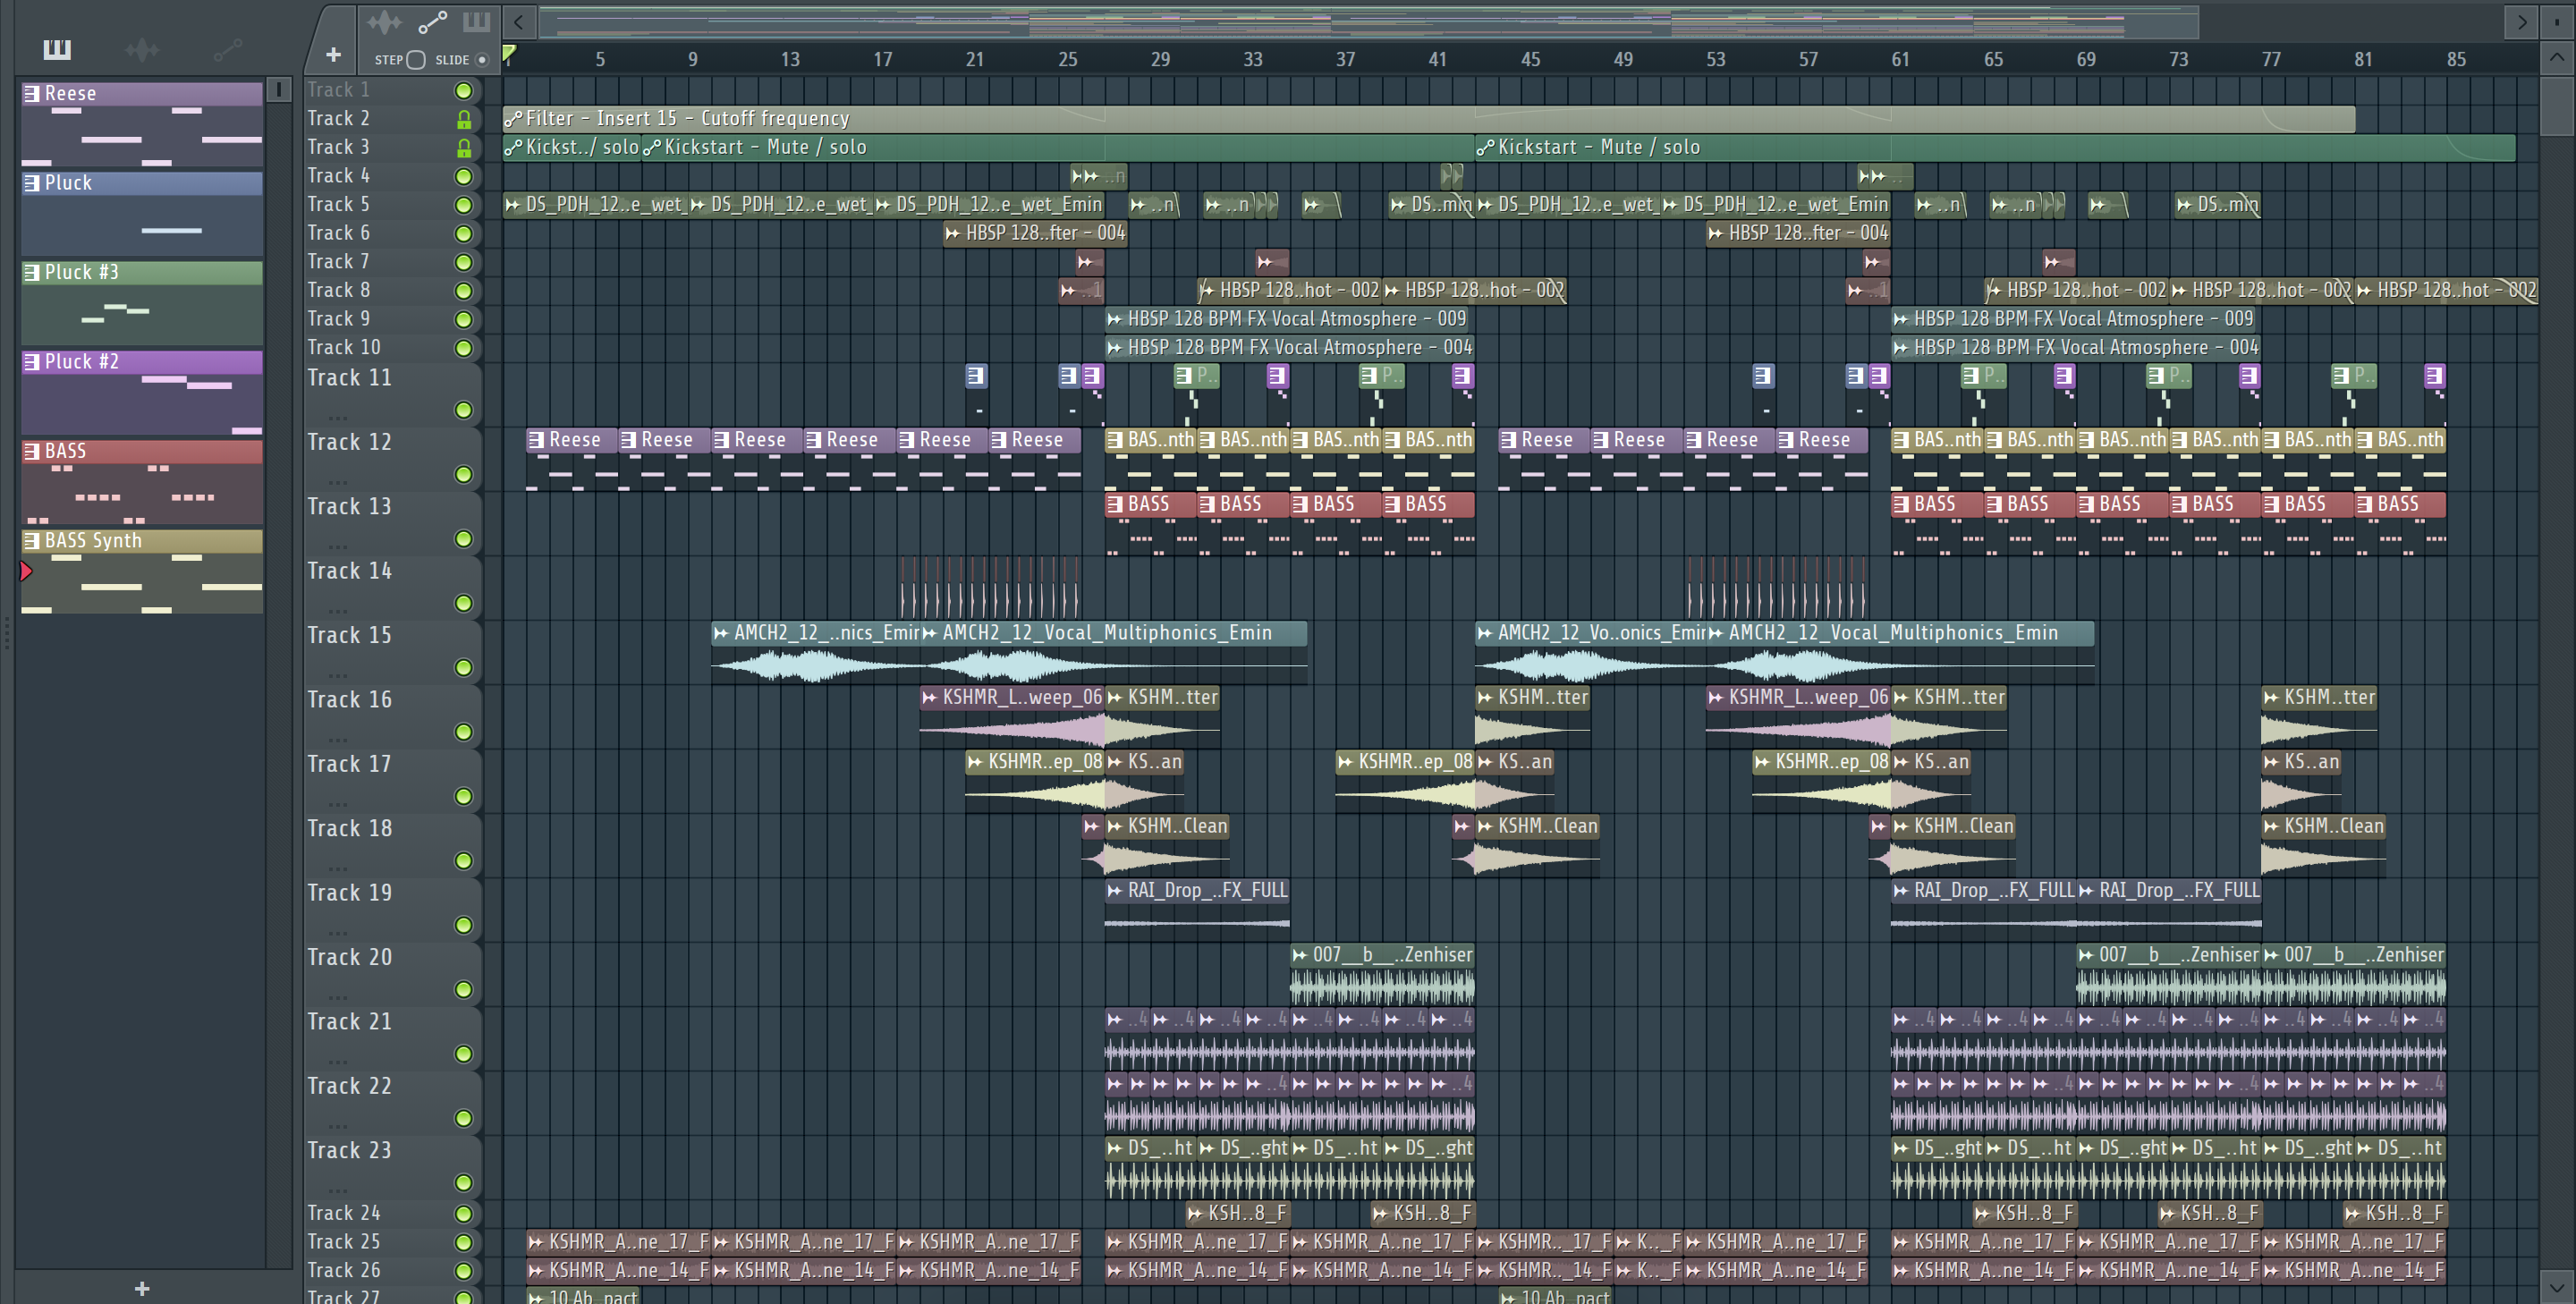The width and height of the screenshot is (2576, 1304).
Task: Open the Filter Insert 15 clip menu
Action: [x=514, y=119]
